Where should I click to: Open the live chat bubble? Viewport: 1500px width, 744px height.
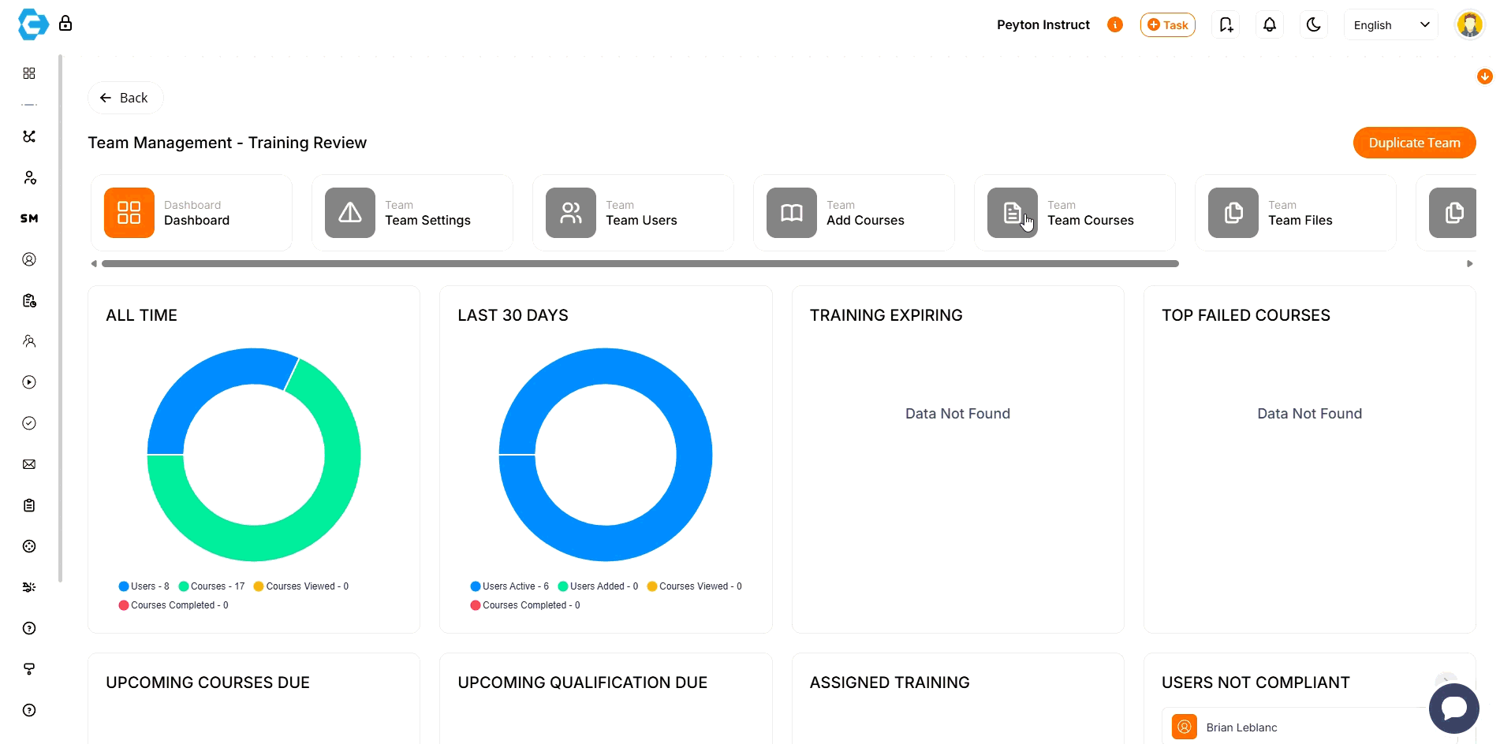[x=1453, y=709]
